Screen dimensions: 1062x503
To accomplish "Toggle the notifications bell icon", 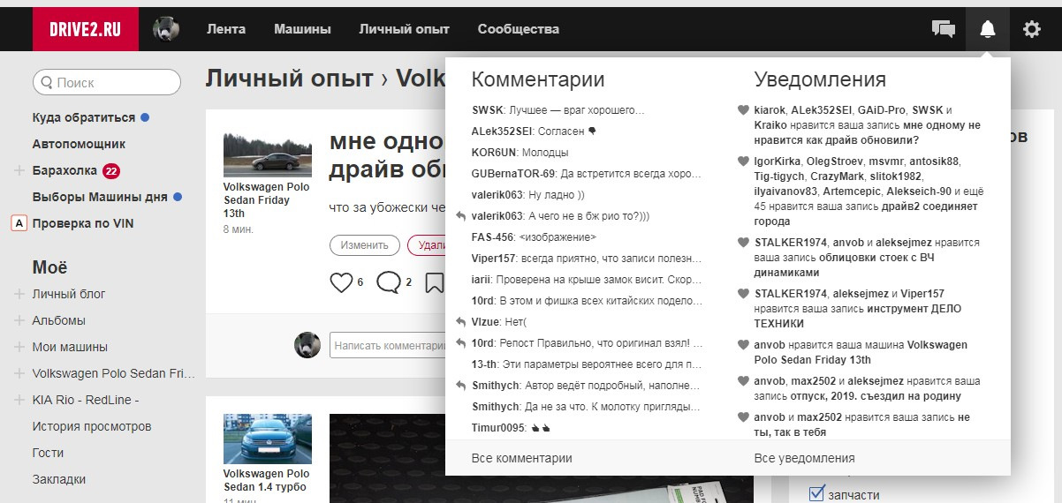I will (x=988, y=29).
